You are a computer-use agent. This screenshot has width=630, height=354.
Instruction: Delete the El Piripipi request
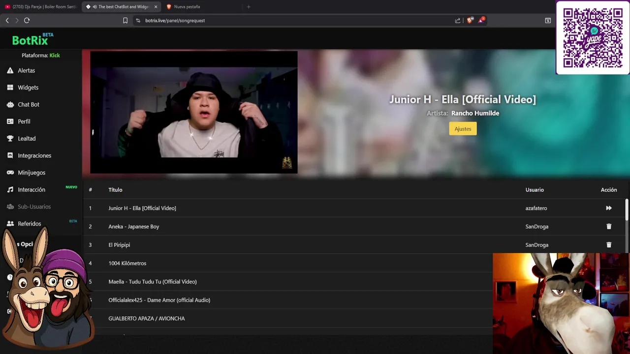click(x=609, y=245)
